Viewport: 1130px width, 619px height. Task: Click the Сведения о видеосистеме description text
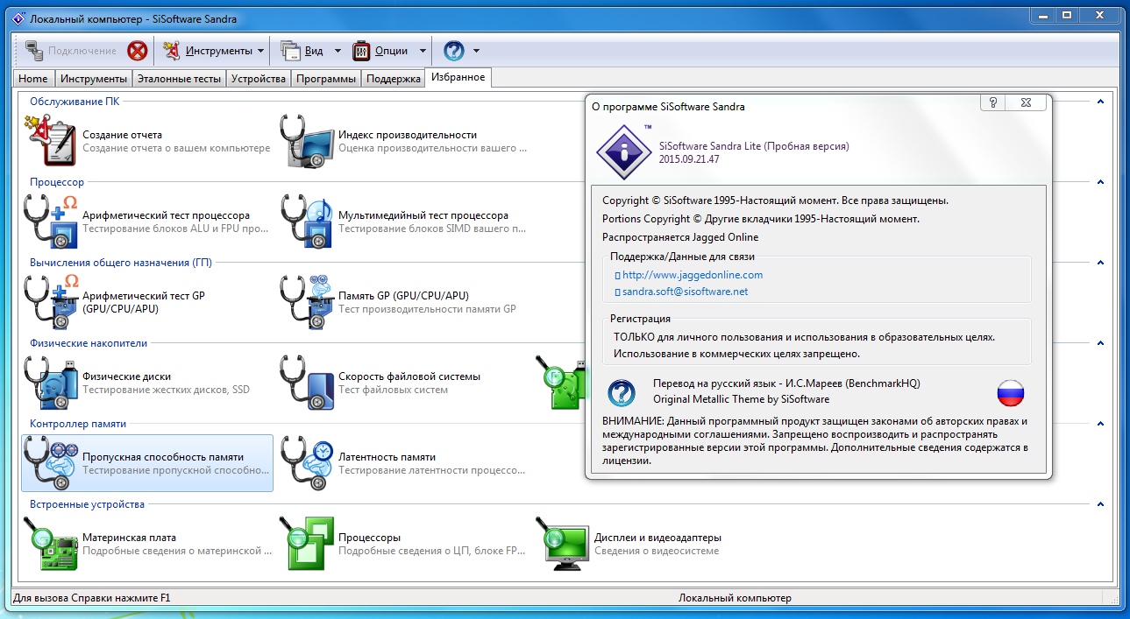[x=657, y=551]
